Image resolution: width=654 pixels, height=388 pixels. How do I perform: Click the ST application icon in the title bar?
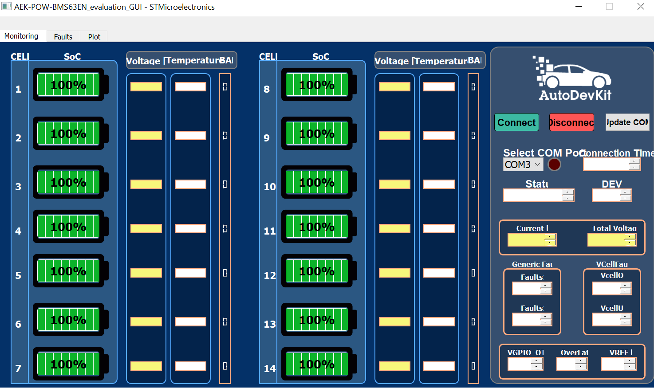[6, 7]
